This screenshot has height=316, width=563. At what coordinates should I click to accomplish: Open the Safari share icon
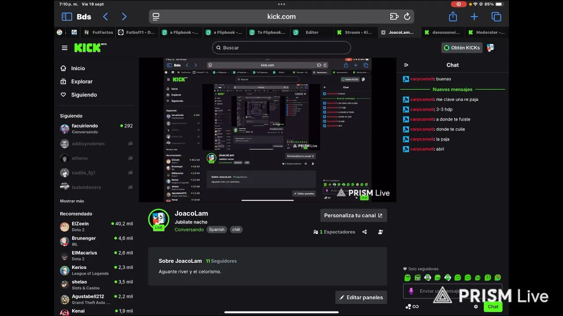(453, 17)
